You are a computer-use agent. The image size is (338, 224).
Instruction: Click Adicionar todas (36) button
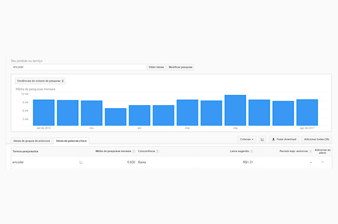[x=317, y=140]
